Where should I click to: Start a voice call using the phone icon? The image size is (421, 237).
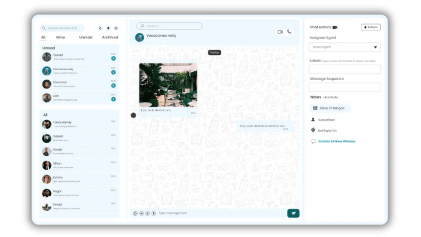click(x=289, y=32)
